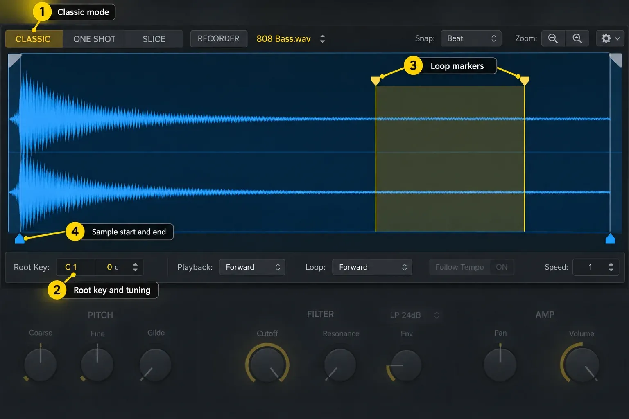Click the Speed value field
This screenshot has height=419, width=629.
click(x=590, y=267)
